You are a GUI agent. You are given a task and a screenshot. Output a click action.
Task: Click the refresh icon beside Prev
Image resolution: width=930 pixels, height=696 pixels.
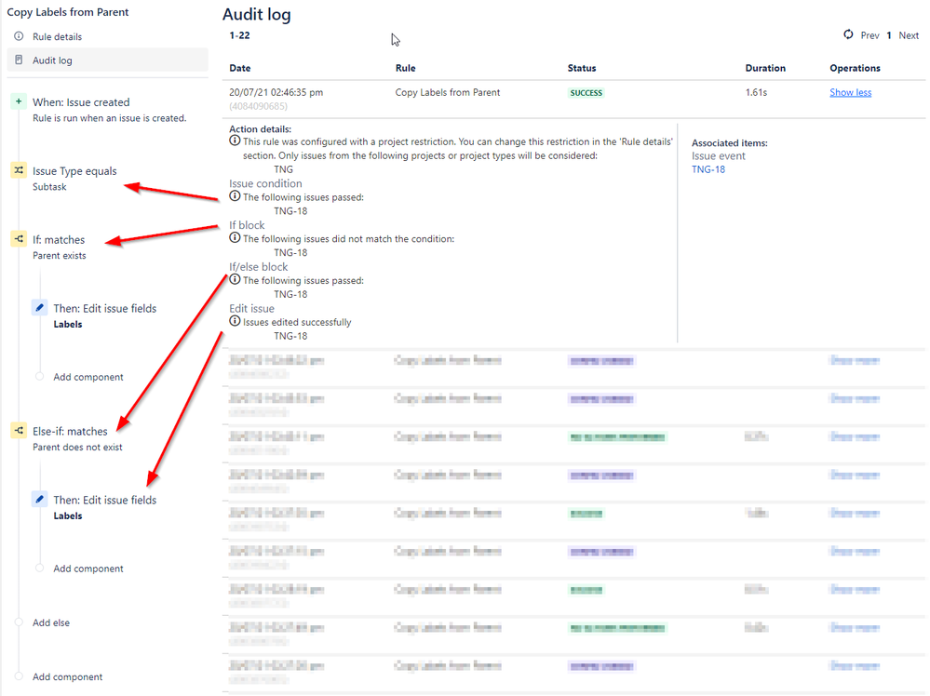pyautogui.click(x=848, y=35)
